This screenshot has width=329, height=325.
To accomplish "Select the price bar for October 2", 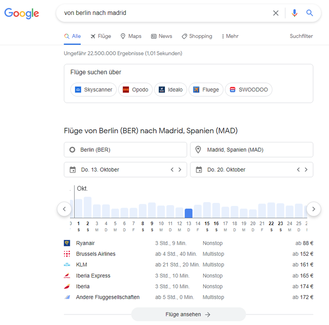I will 87,207.
